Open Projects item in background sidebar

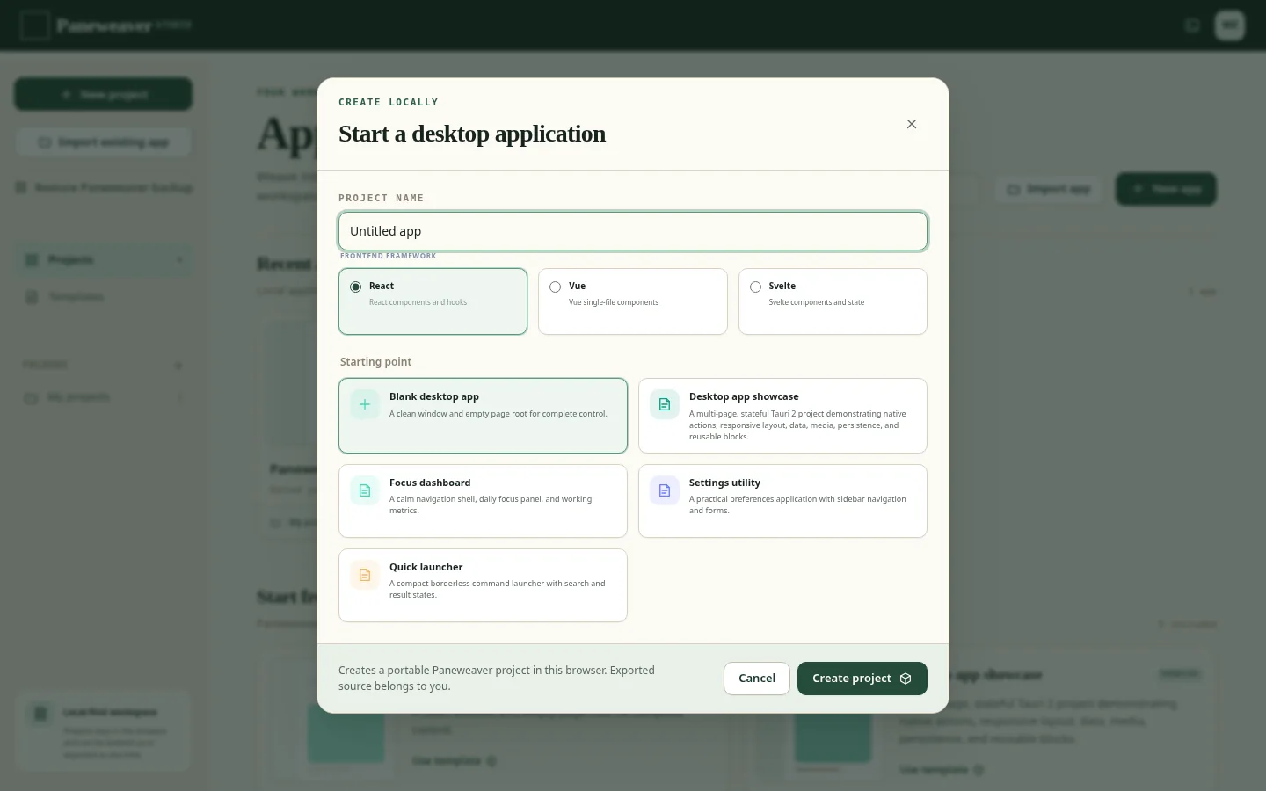point(103,260)
